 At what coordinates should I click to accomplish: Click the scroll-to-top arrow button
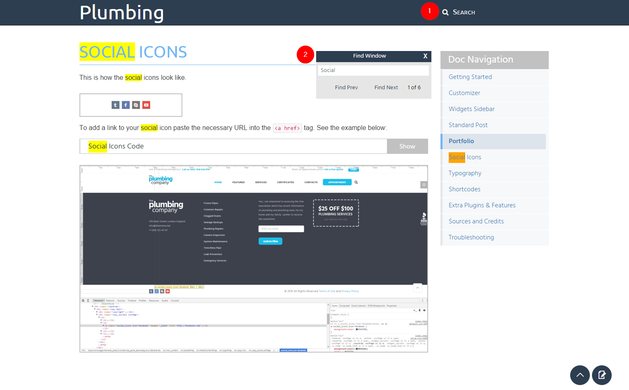(x=580, y=375)
